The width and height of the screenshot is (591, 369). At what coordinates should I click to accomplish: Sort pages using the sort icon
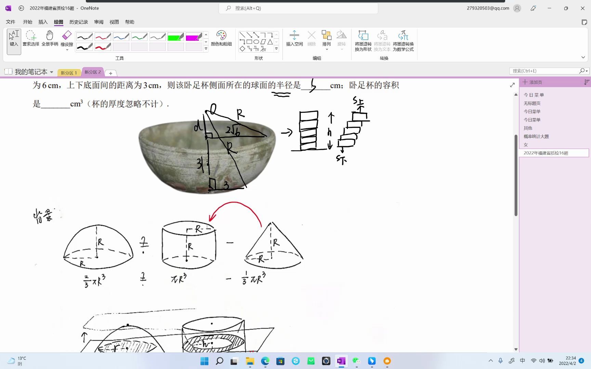coord(587,82)
